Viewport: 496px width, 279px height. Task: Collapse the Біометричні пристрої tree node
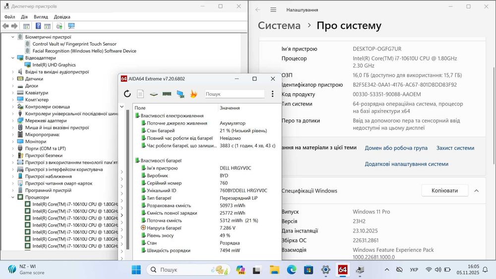point(13,37)
